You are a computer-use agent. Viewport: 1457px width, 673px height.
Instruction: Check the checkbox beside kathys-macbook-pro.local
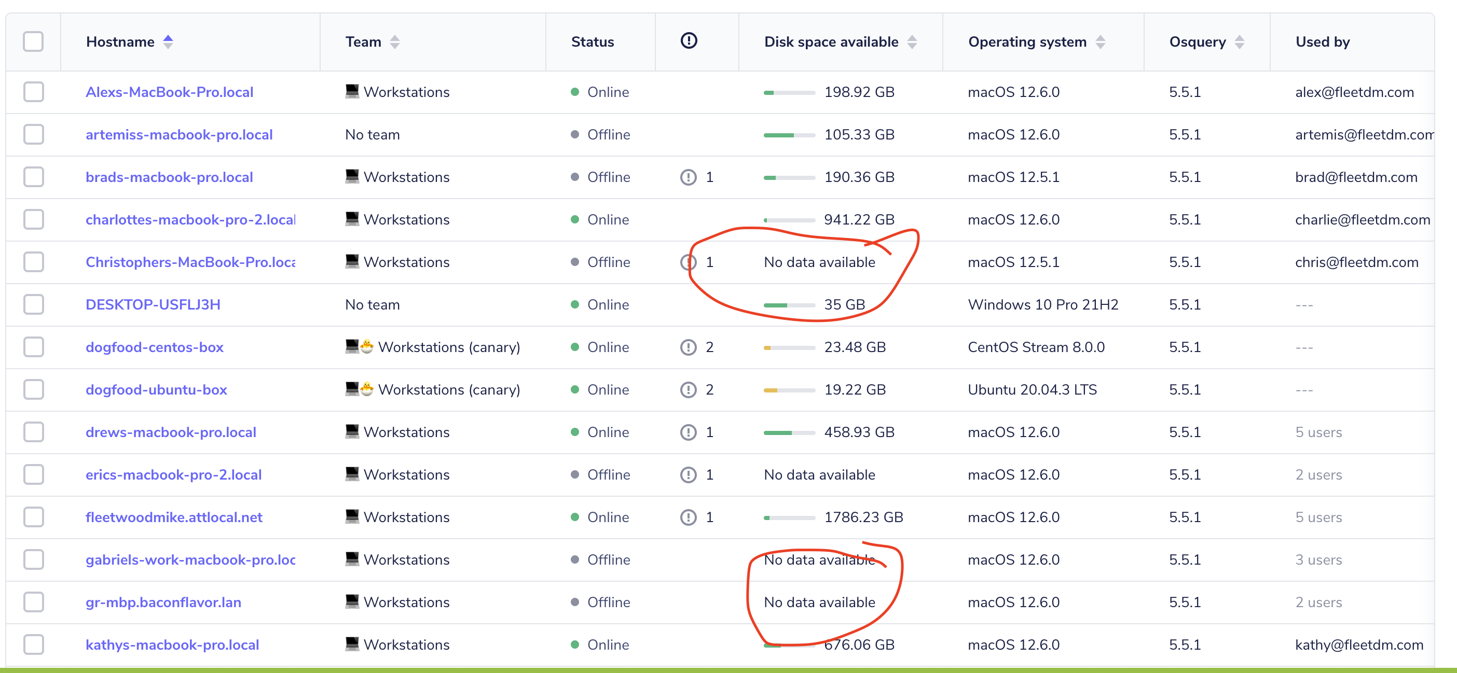(x=33, y=644)
